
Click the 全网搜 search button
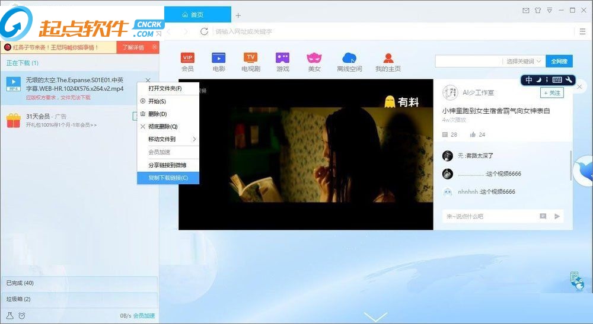pos(559,61)
